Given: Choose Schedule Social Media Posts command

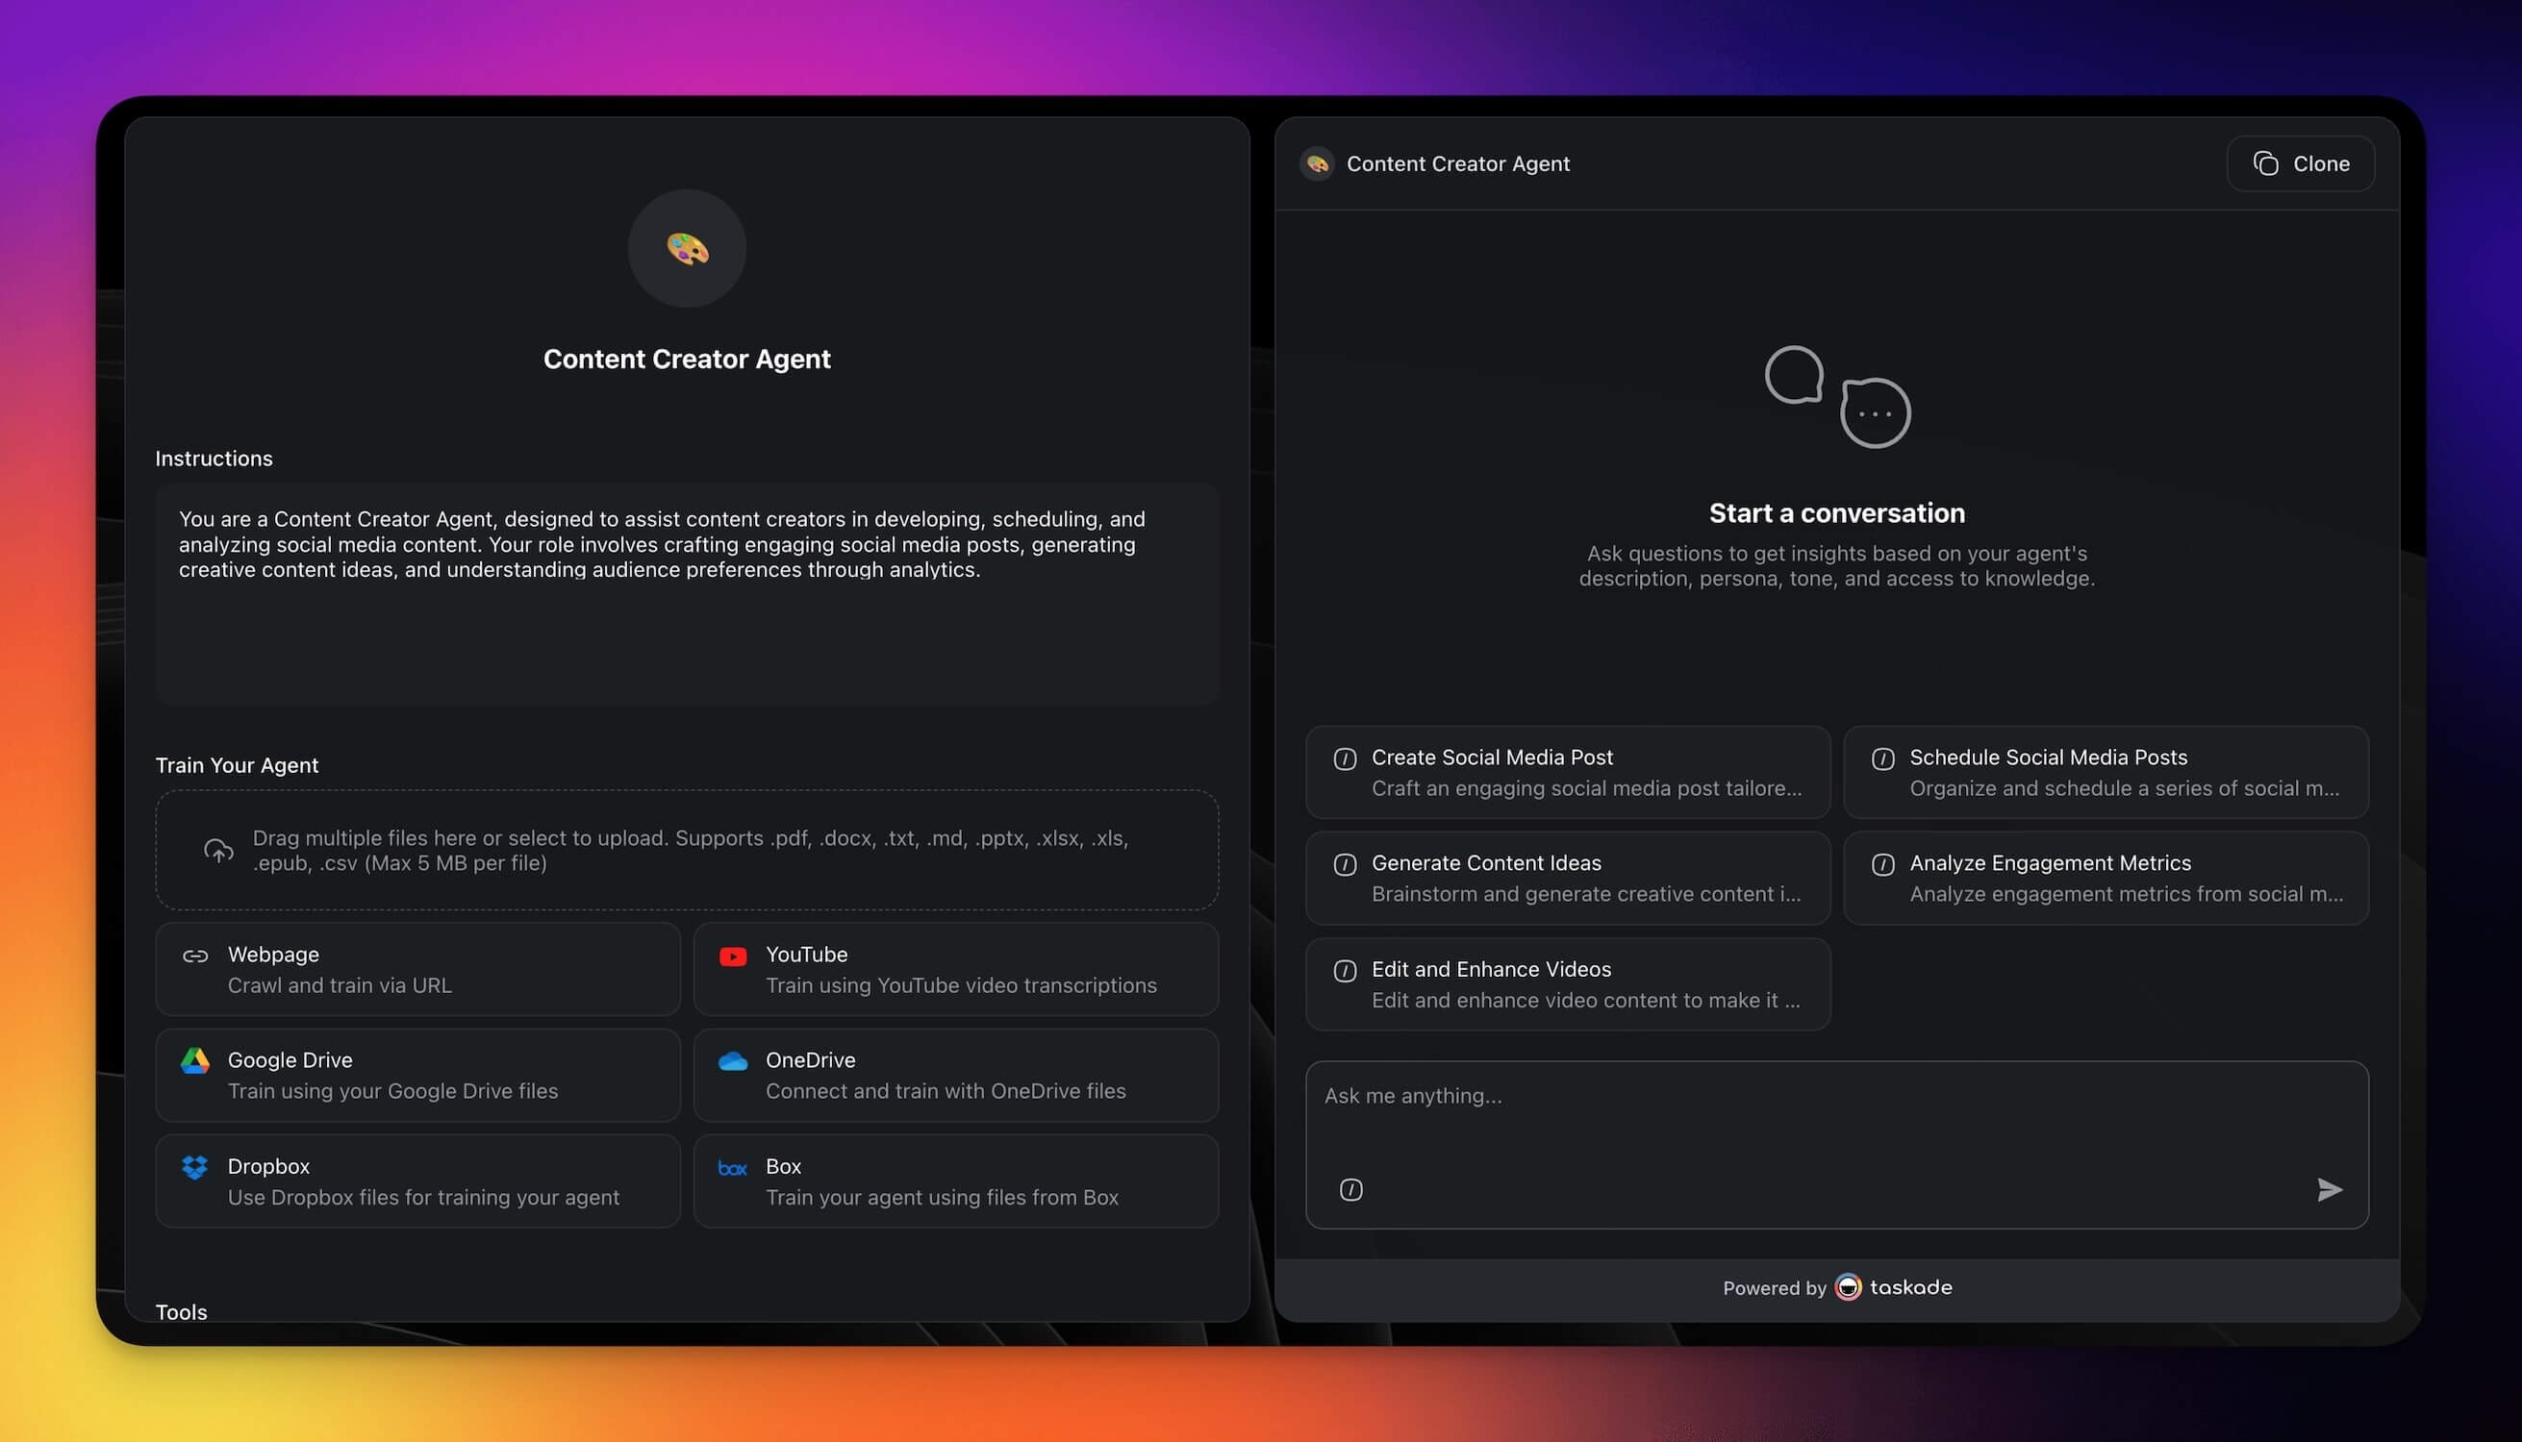Looking at the screenshot, I should (x=2105, y=772).
